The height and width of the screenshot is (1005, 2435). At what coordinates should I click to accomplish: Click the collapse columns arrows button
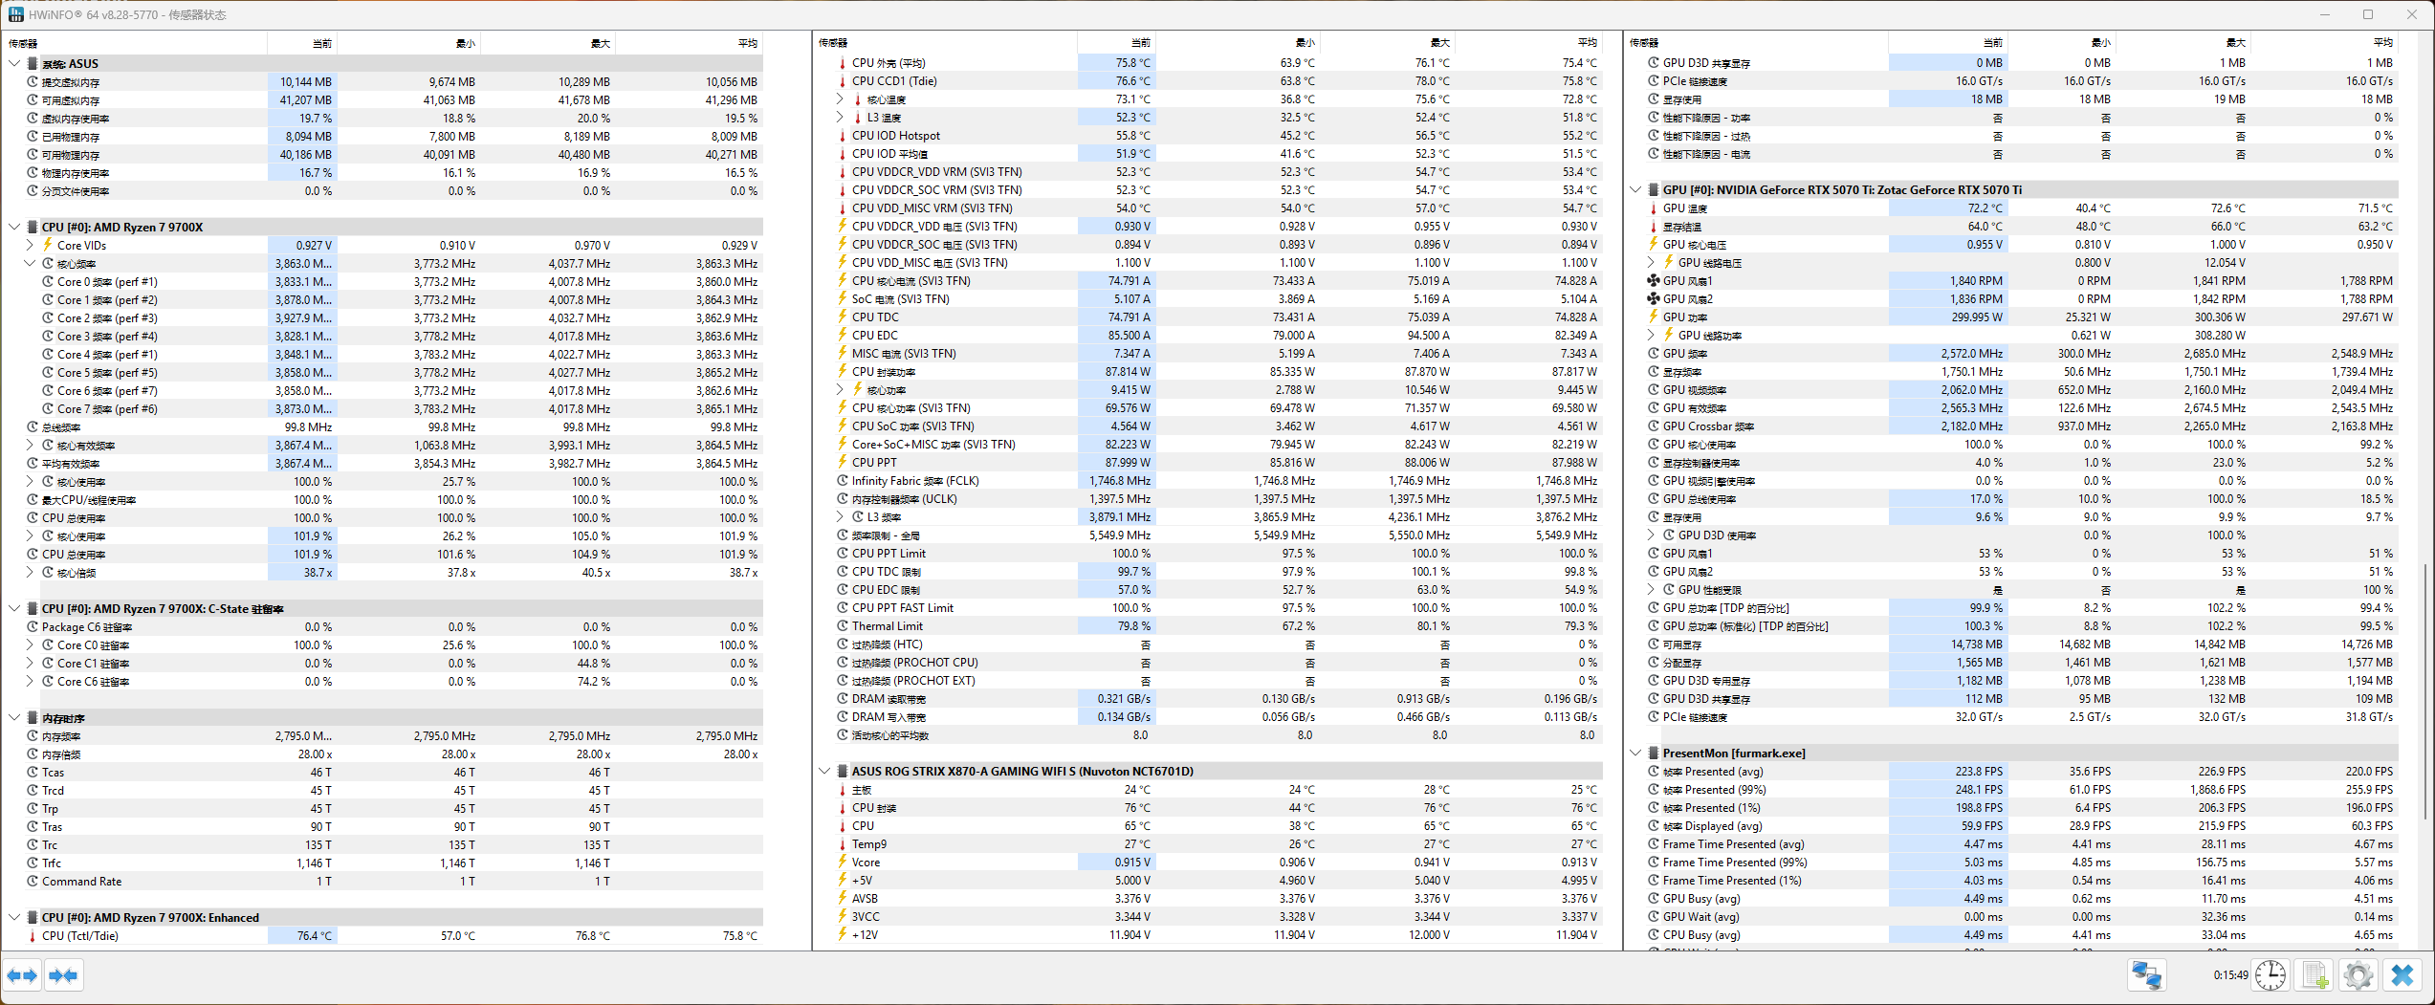(x=63, y=975)
